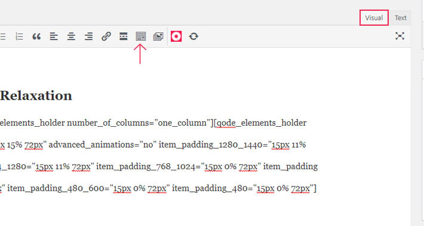Switch to the Visual editor tab
This screenshot has width=424, height=226.
tap(374, 18)
